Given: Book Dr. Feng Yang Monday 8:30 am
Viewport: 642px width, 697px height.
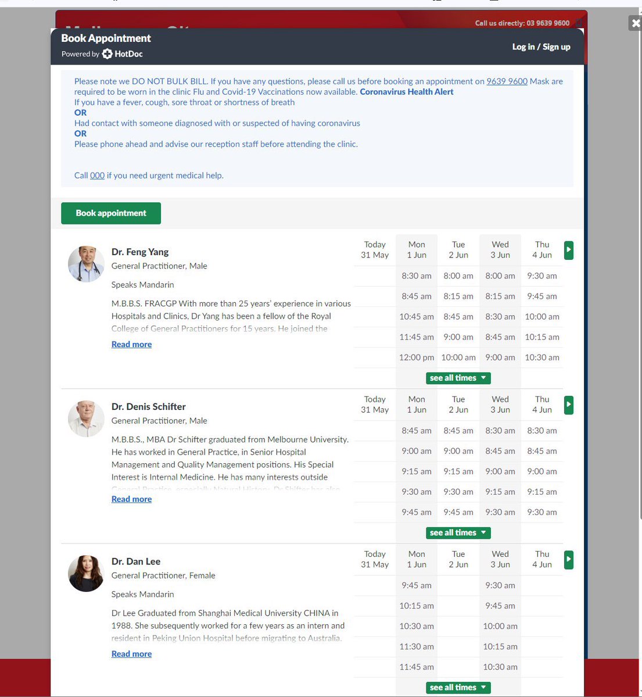Looking at the screenshot, I should click(417, 276).
